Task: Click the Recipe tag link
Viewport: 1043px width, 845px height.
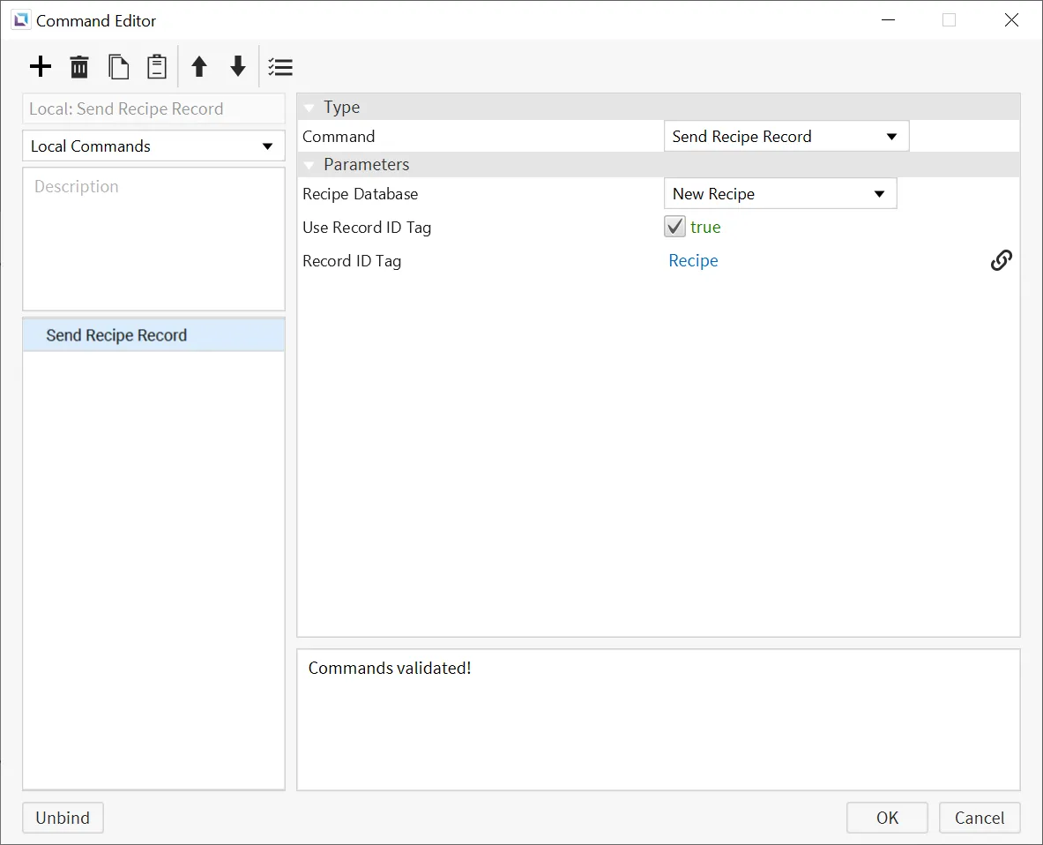Action: click(693, 261)
